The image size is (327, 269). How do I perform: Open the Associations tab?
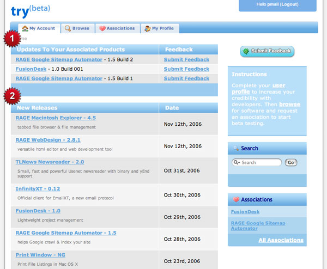point(117,28)
